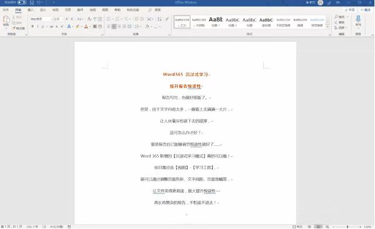Expand the styles gallery

pos(328,26)
